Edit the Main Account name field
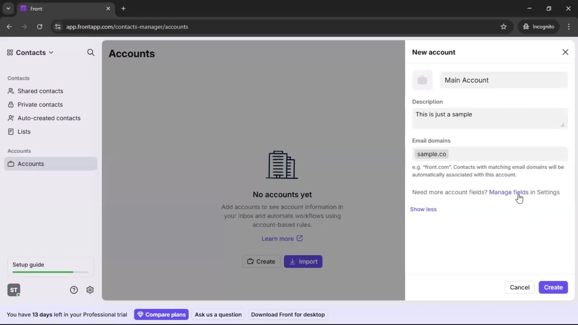The image size is (578, 325). [x=504, y=80]
